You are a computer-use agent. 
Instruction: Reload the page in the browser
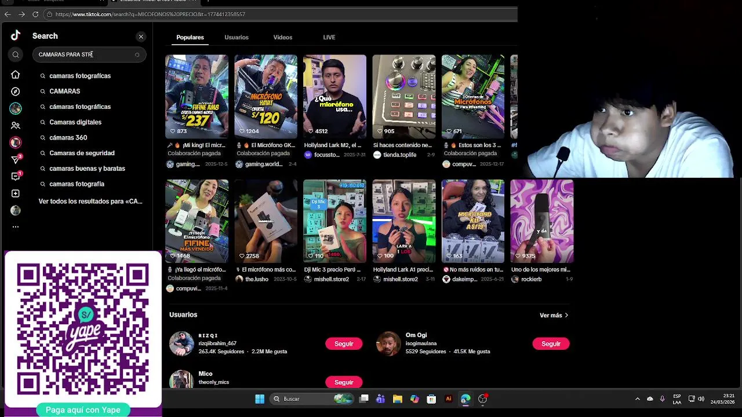[35, 14]
